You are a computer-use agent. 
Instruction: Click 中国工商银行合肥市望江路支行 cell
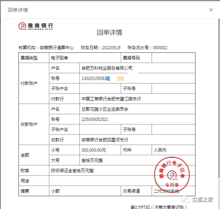[x=137, y=99]
